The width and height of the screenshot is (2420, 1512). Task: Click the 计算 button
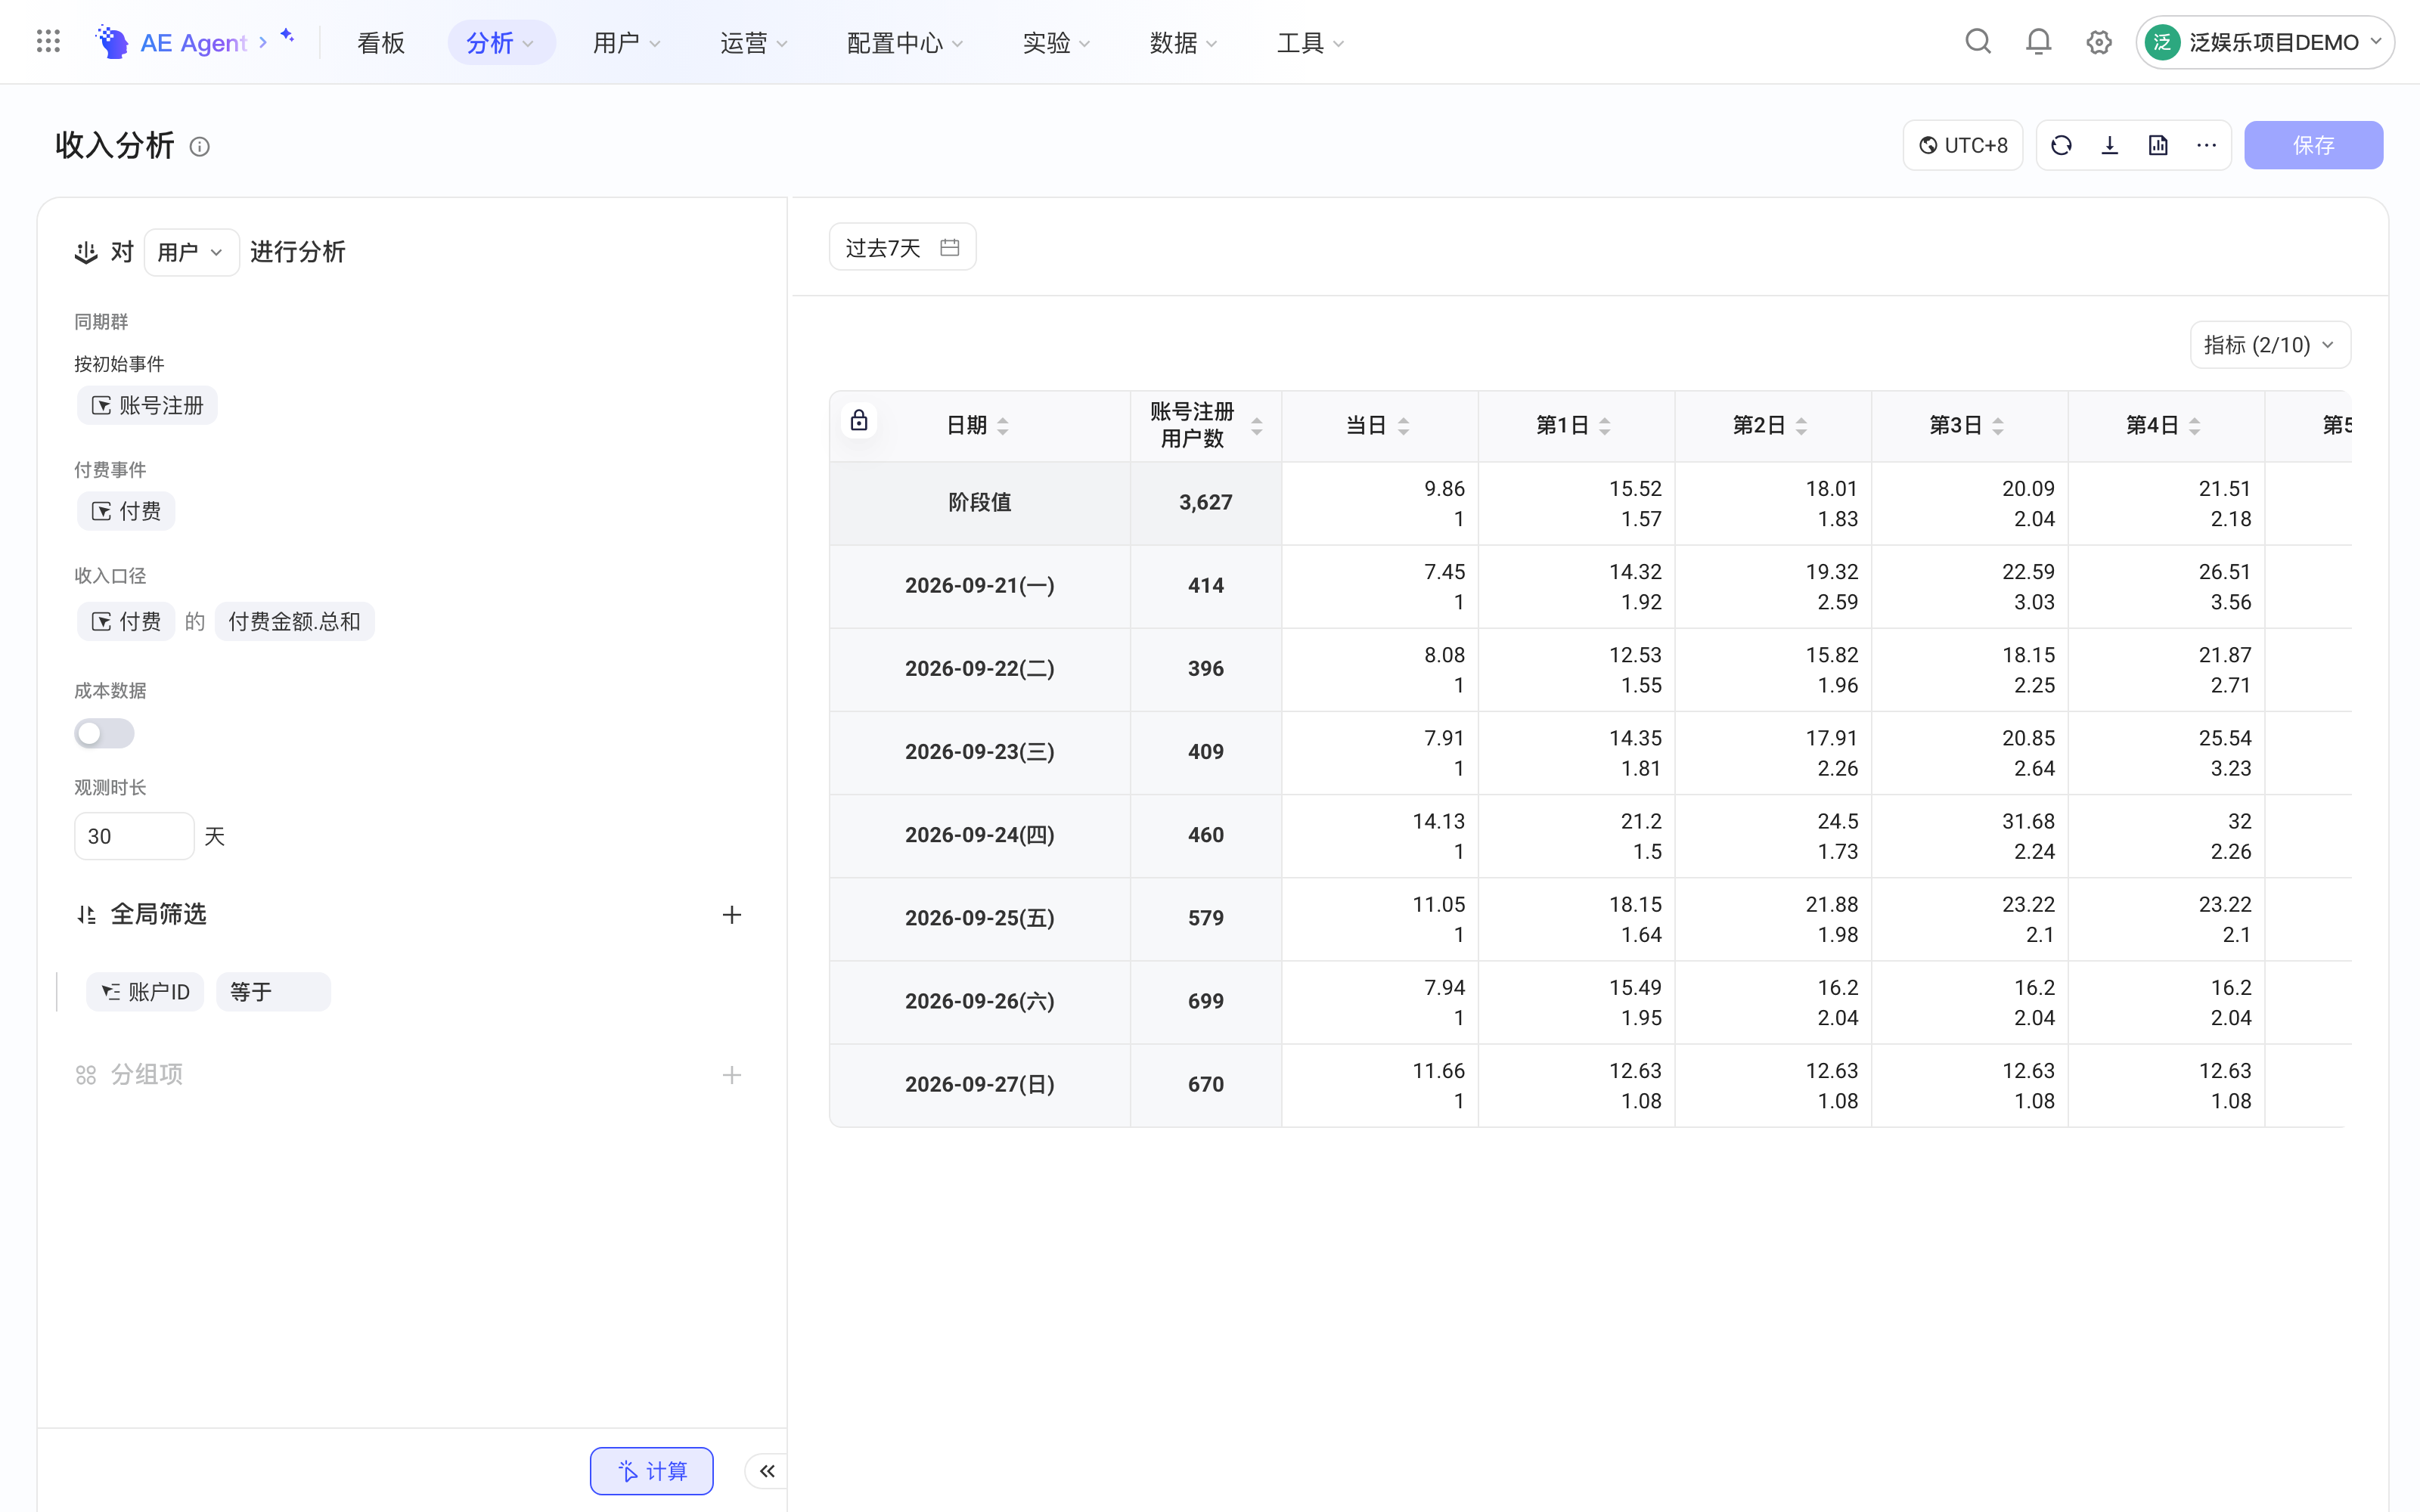652,1471
